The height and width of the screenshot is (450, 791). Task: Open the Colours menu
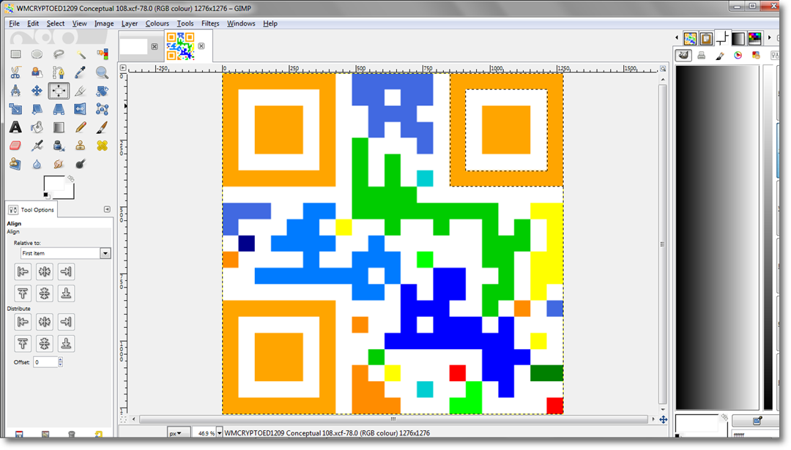point(157,23)
